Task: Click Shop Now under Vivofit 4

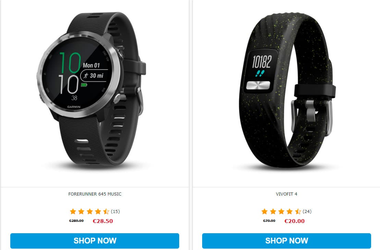Action: click(x=286, y=241)
